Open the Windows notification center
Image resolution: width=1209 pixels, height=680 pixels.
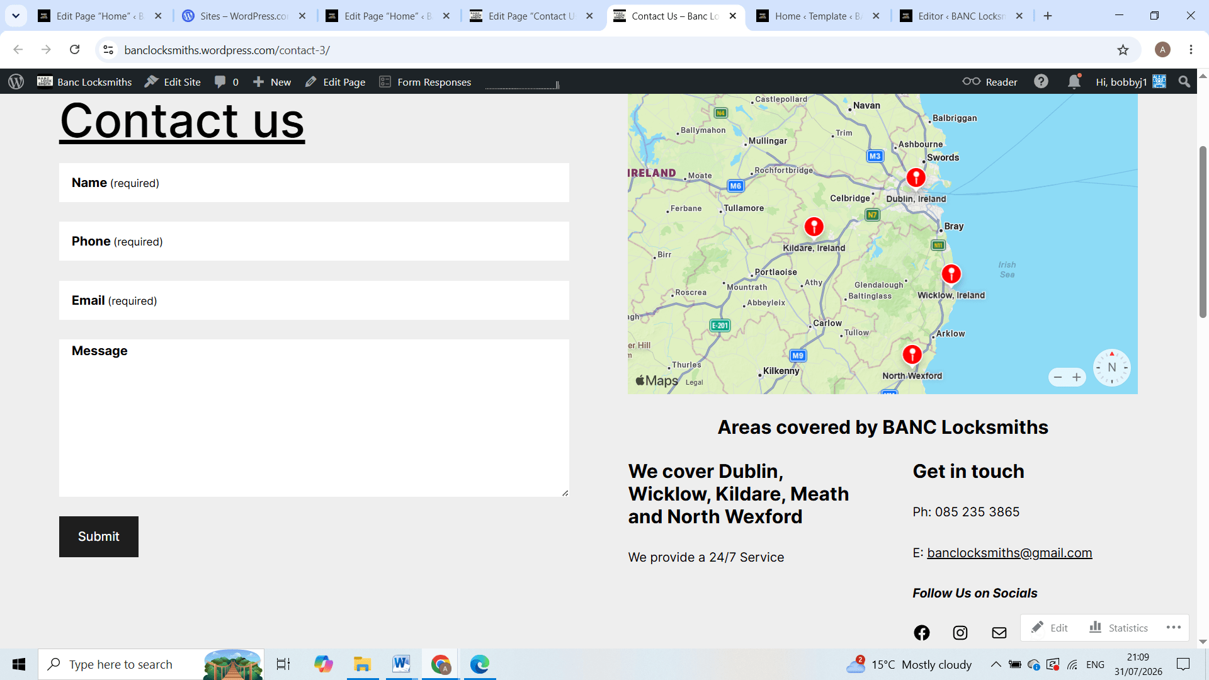pos(1183,664)
